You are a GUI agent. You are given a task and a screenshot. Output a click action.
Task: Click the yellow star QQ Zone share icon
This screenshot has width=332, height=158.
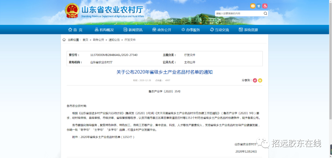(260, 80)
